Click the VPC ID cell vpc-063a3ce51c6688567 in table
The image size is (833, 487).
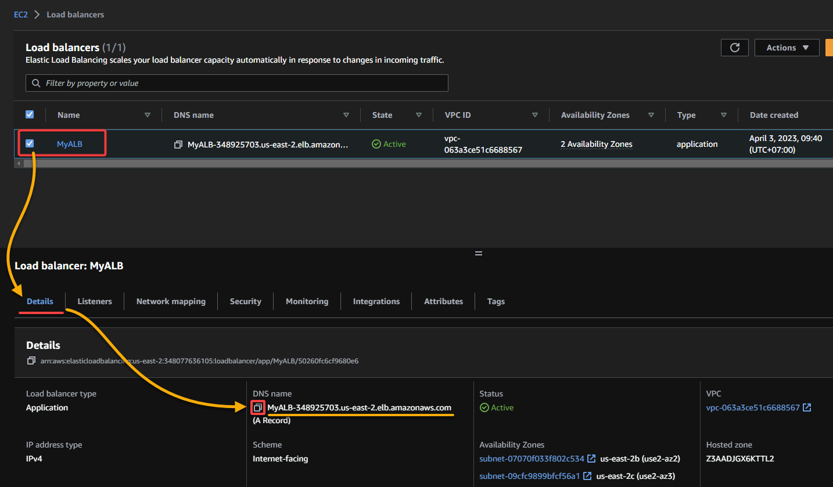[484, 144]
